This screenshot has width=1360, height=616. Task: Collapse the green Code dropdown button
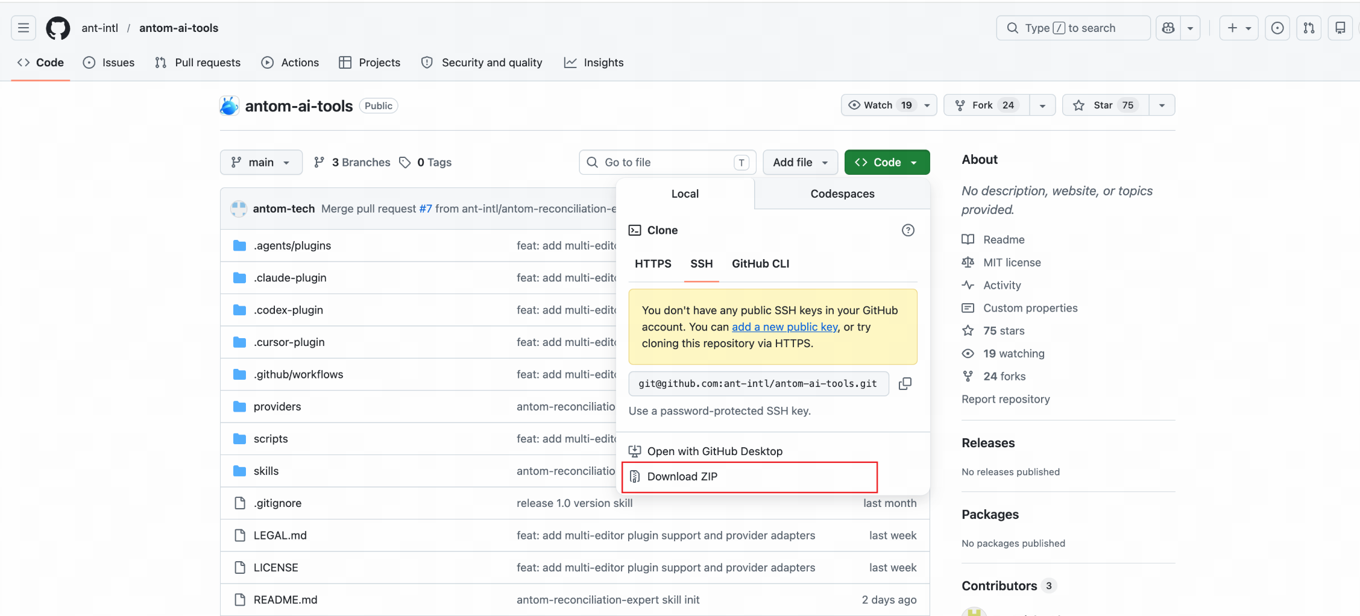tap(887, 162)
